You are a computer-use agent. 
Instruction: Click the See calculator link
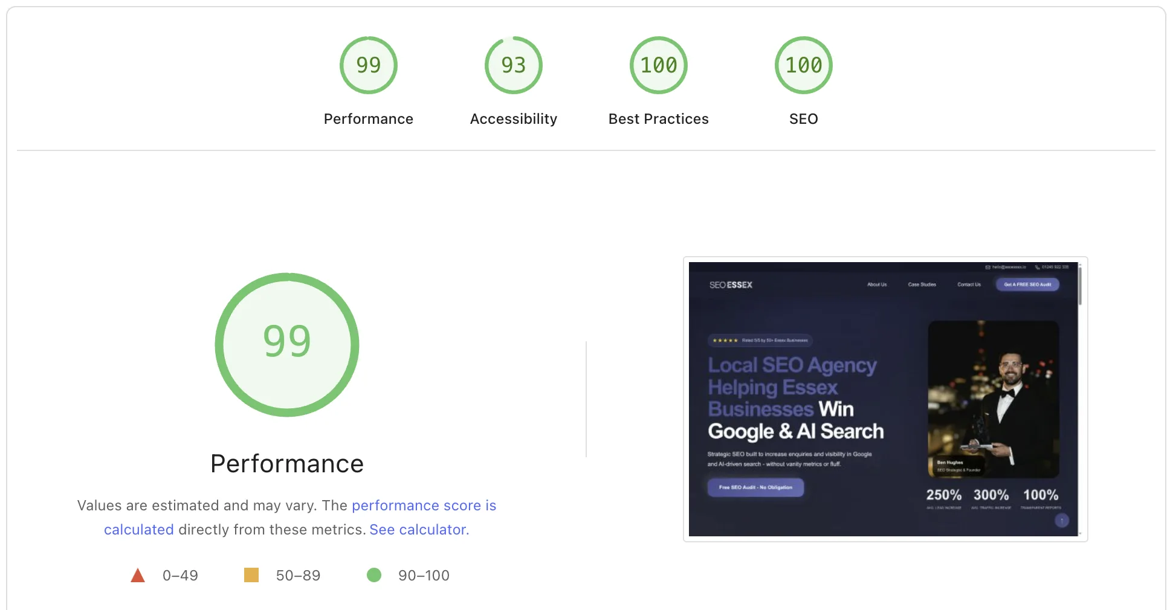(418, 529)
